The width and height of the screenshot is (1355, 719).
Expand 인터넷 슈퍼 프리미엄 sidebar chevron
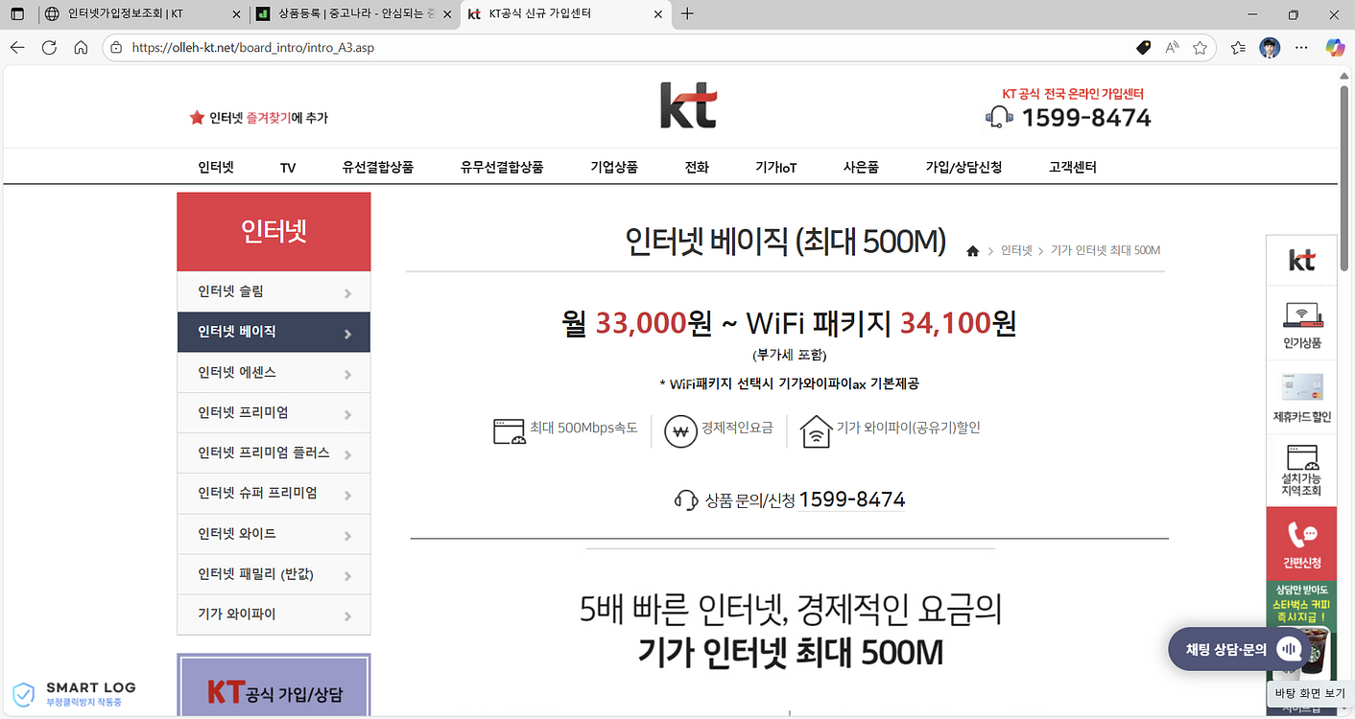[347, 495]
